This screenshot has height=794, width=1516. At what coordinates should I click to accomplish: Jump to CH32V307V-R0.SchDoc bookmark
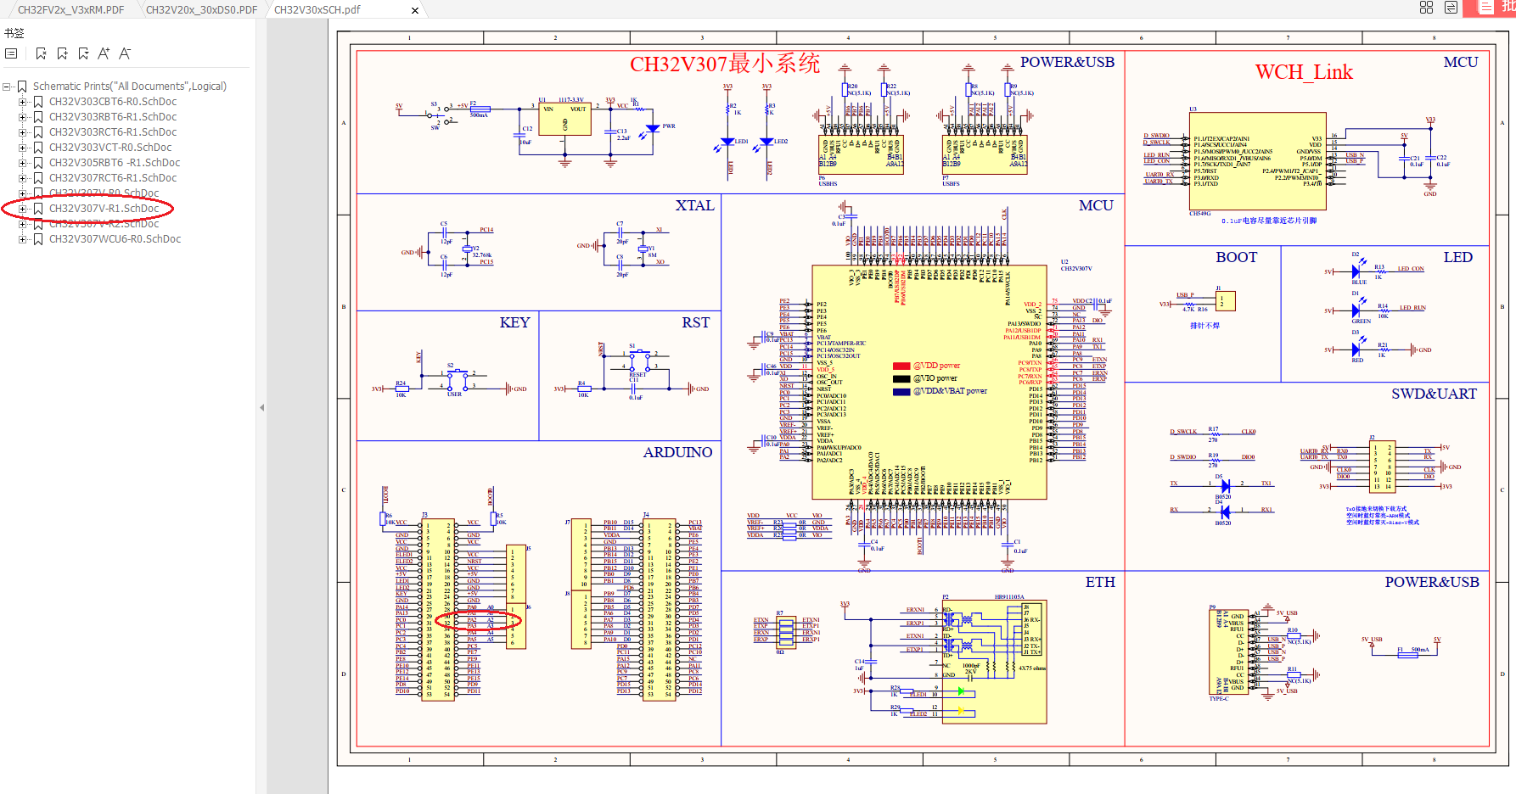(104, 193)
